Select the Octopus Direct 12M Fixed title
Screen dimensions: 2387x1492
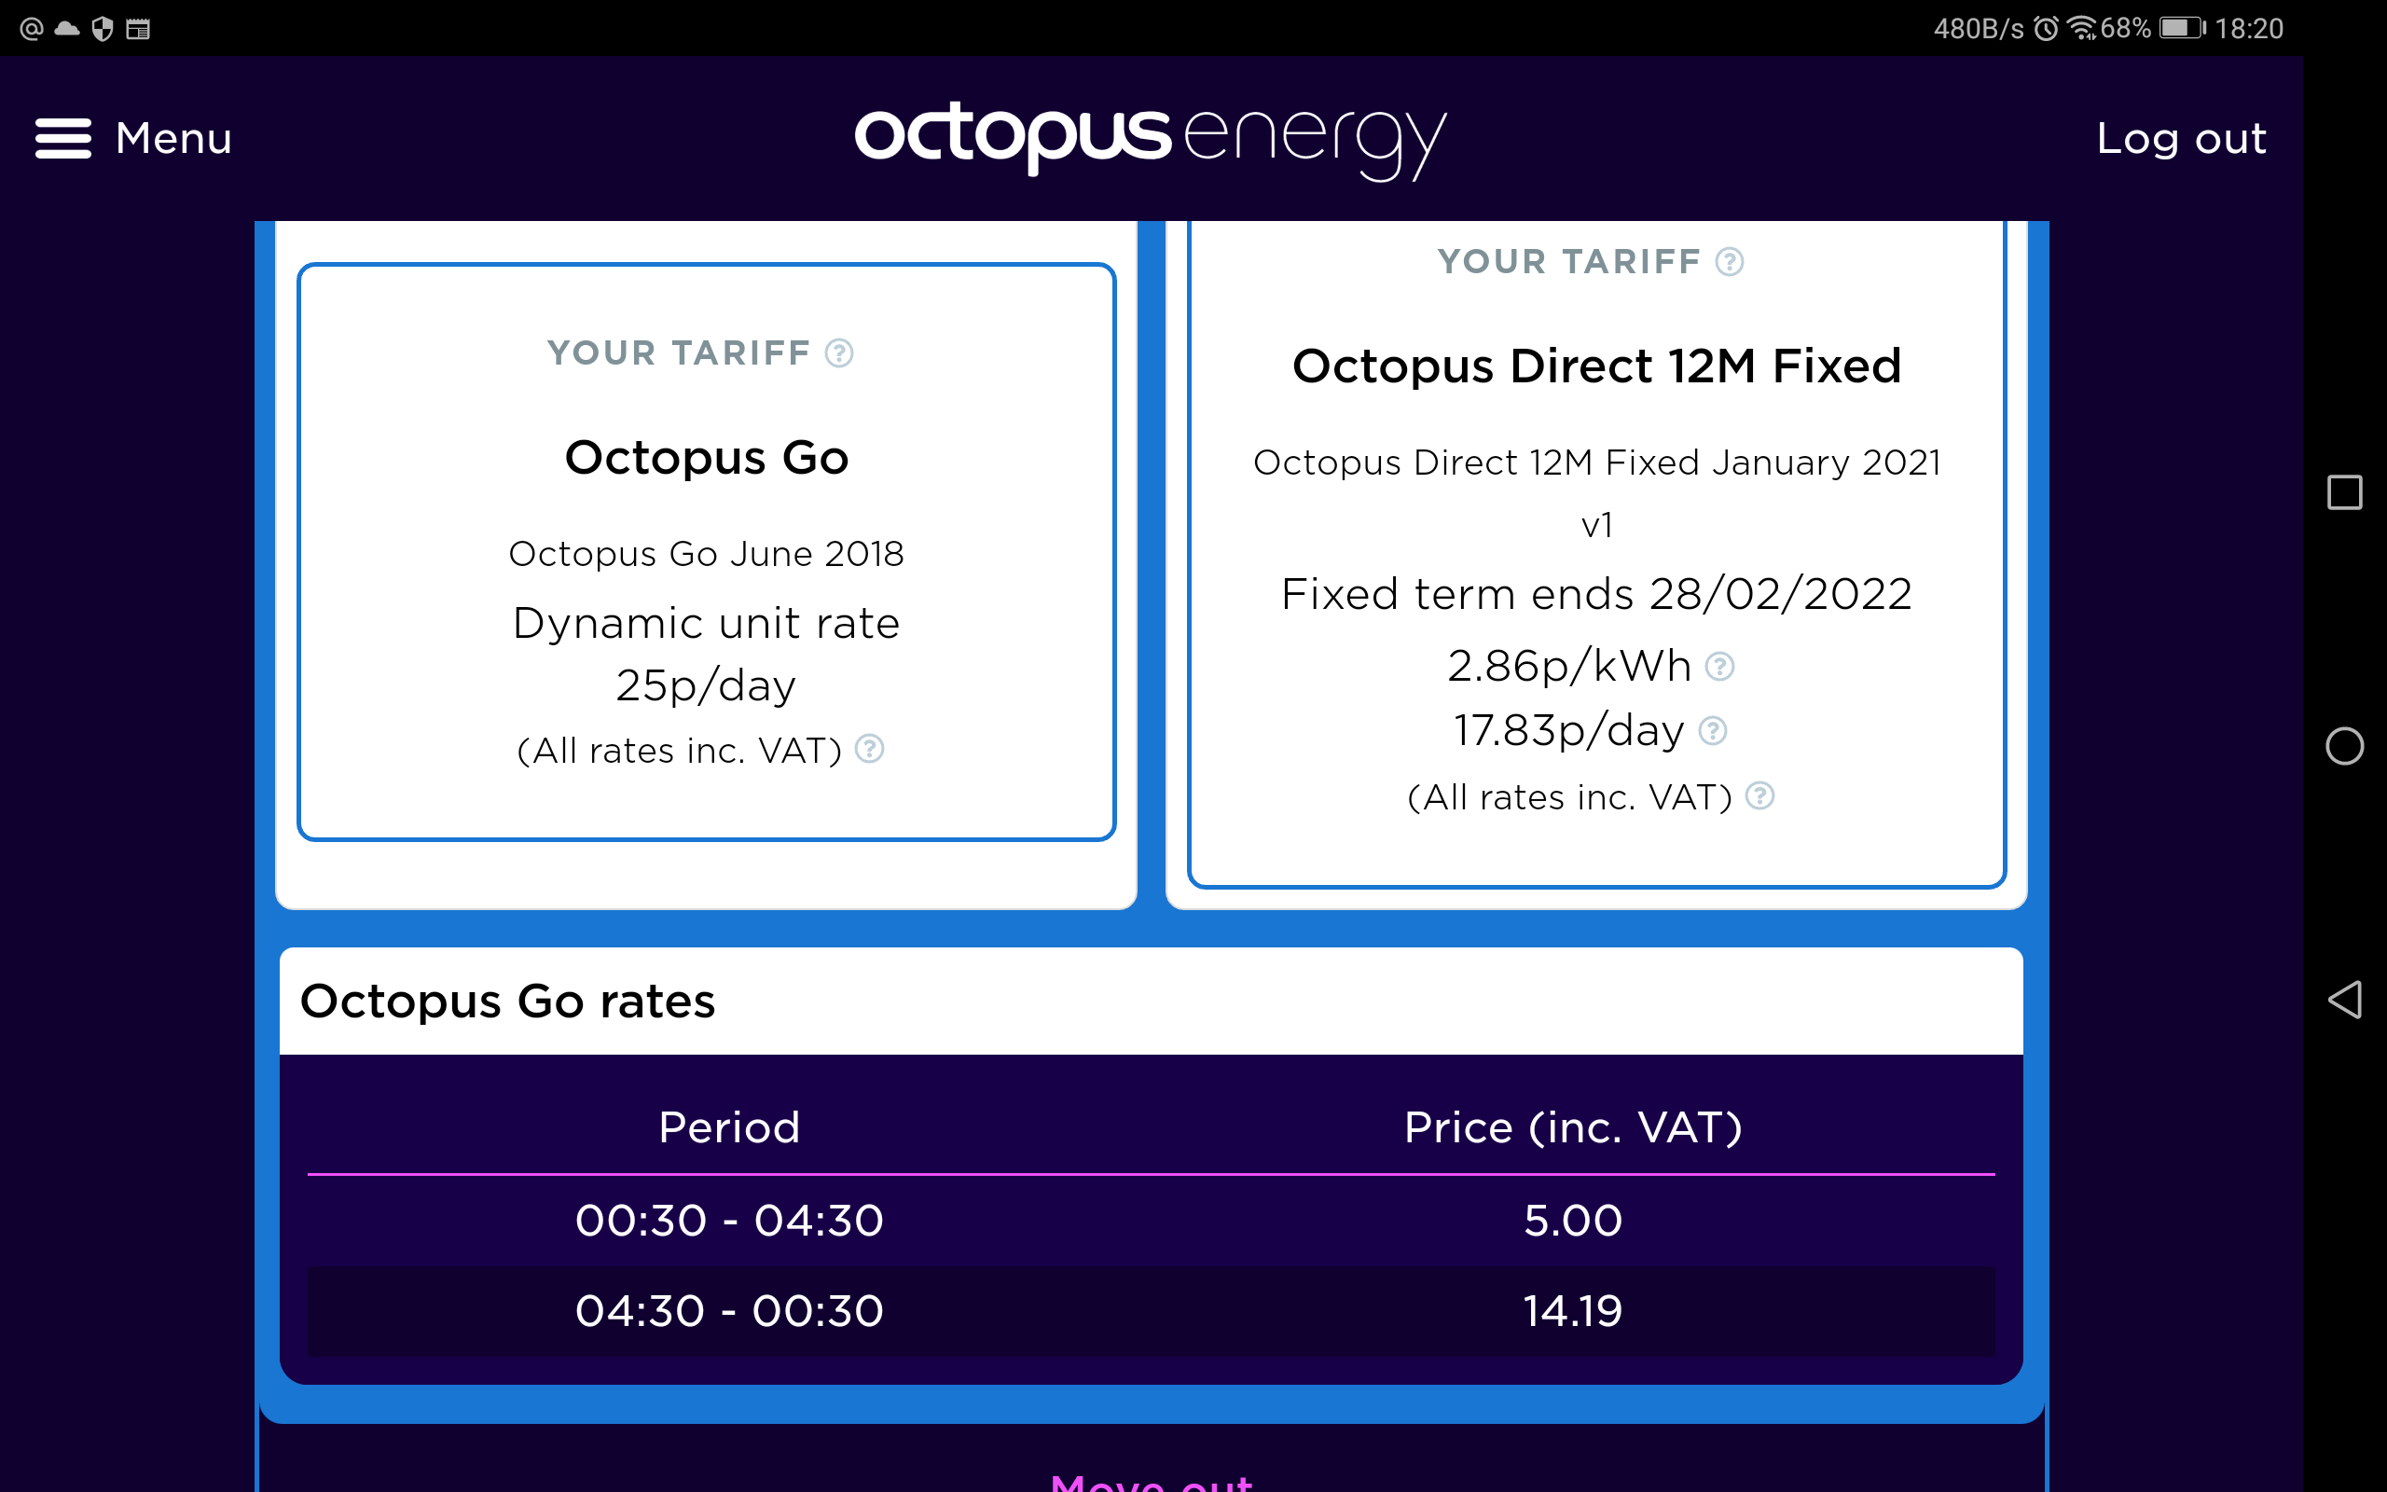click(x=1597, y=366)
